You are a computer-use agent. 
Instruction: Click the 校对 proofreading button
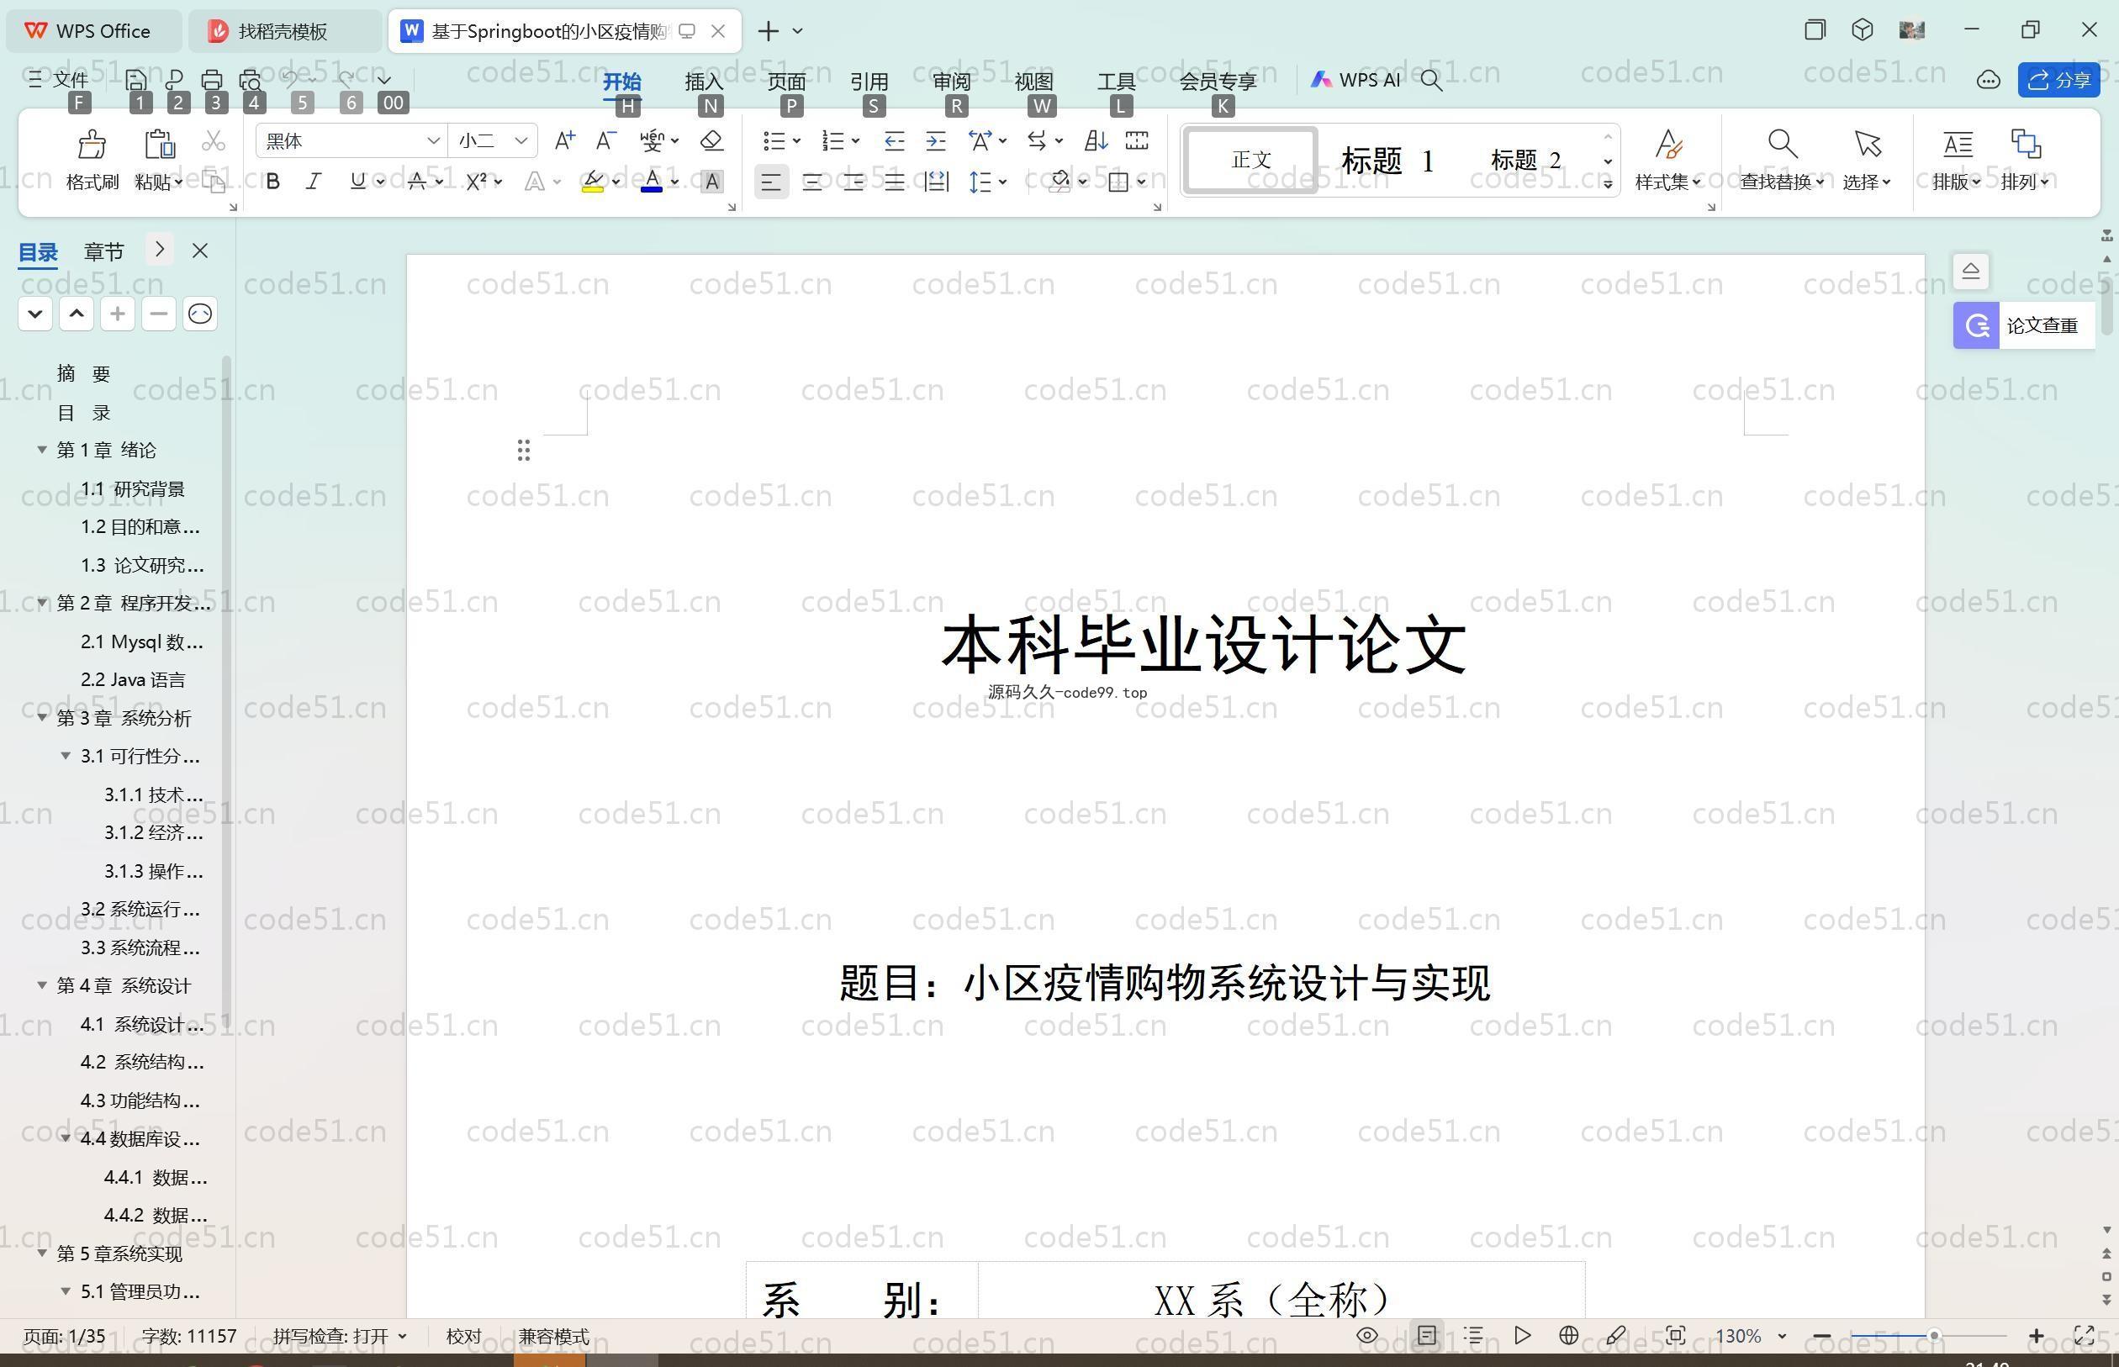coord(463,1336)
